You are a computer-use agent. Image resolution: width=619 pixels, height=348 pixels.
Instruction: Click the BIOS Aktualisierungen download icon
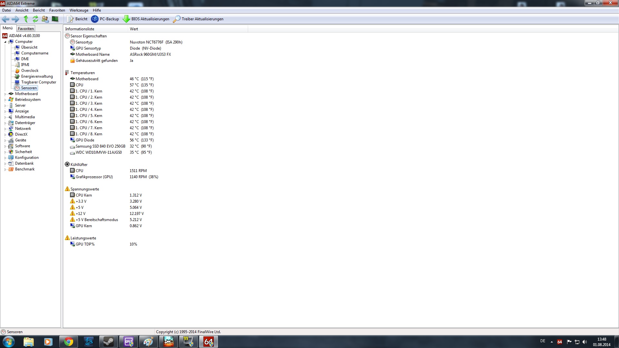click(126, 19)
